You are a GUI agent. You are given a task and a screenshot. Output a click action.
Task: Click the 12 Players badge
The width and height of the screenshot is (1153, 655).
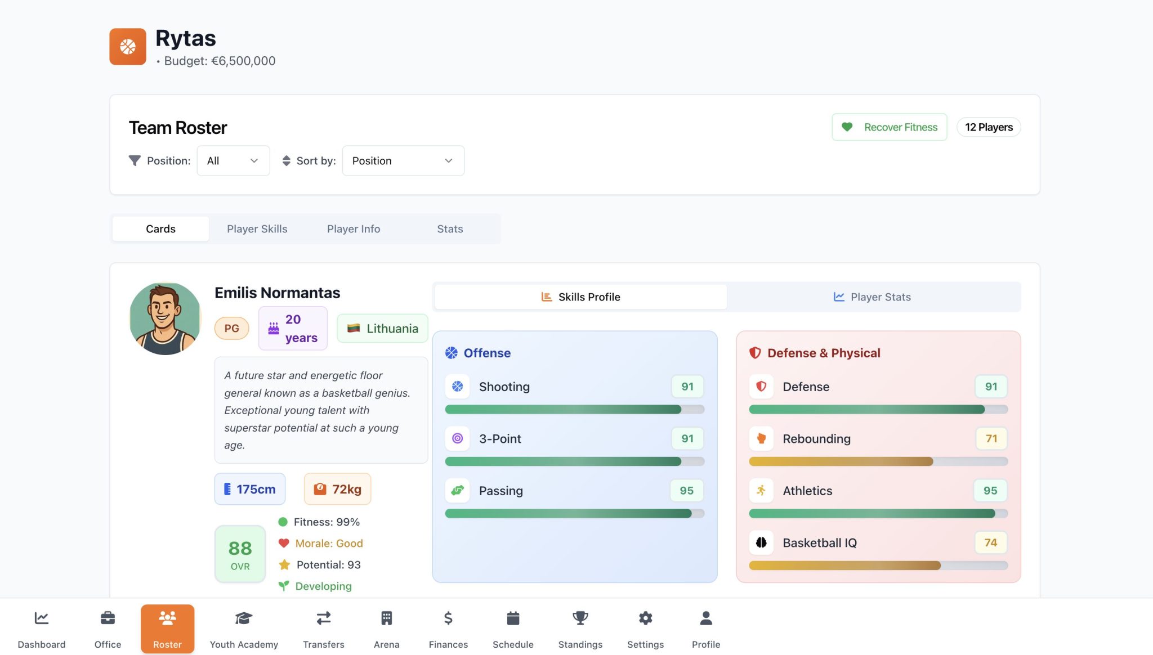(989, 127)
